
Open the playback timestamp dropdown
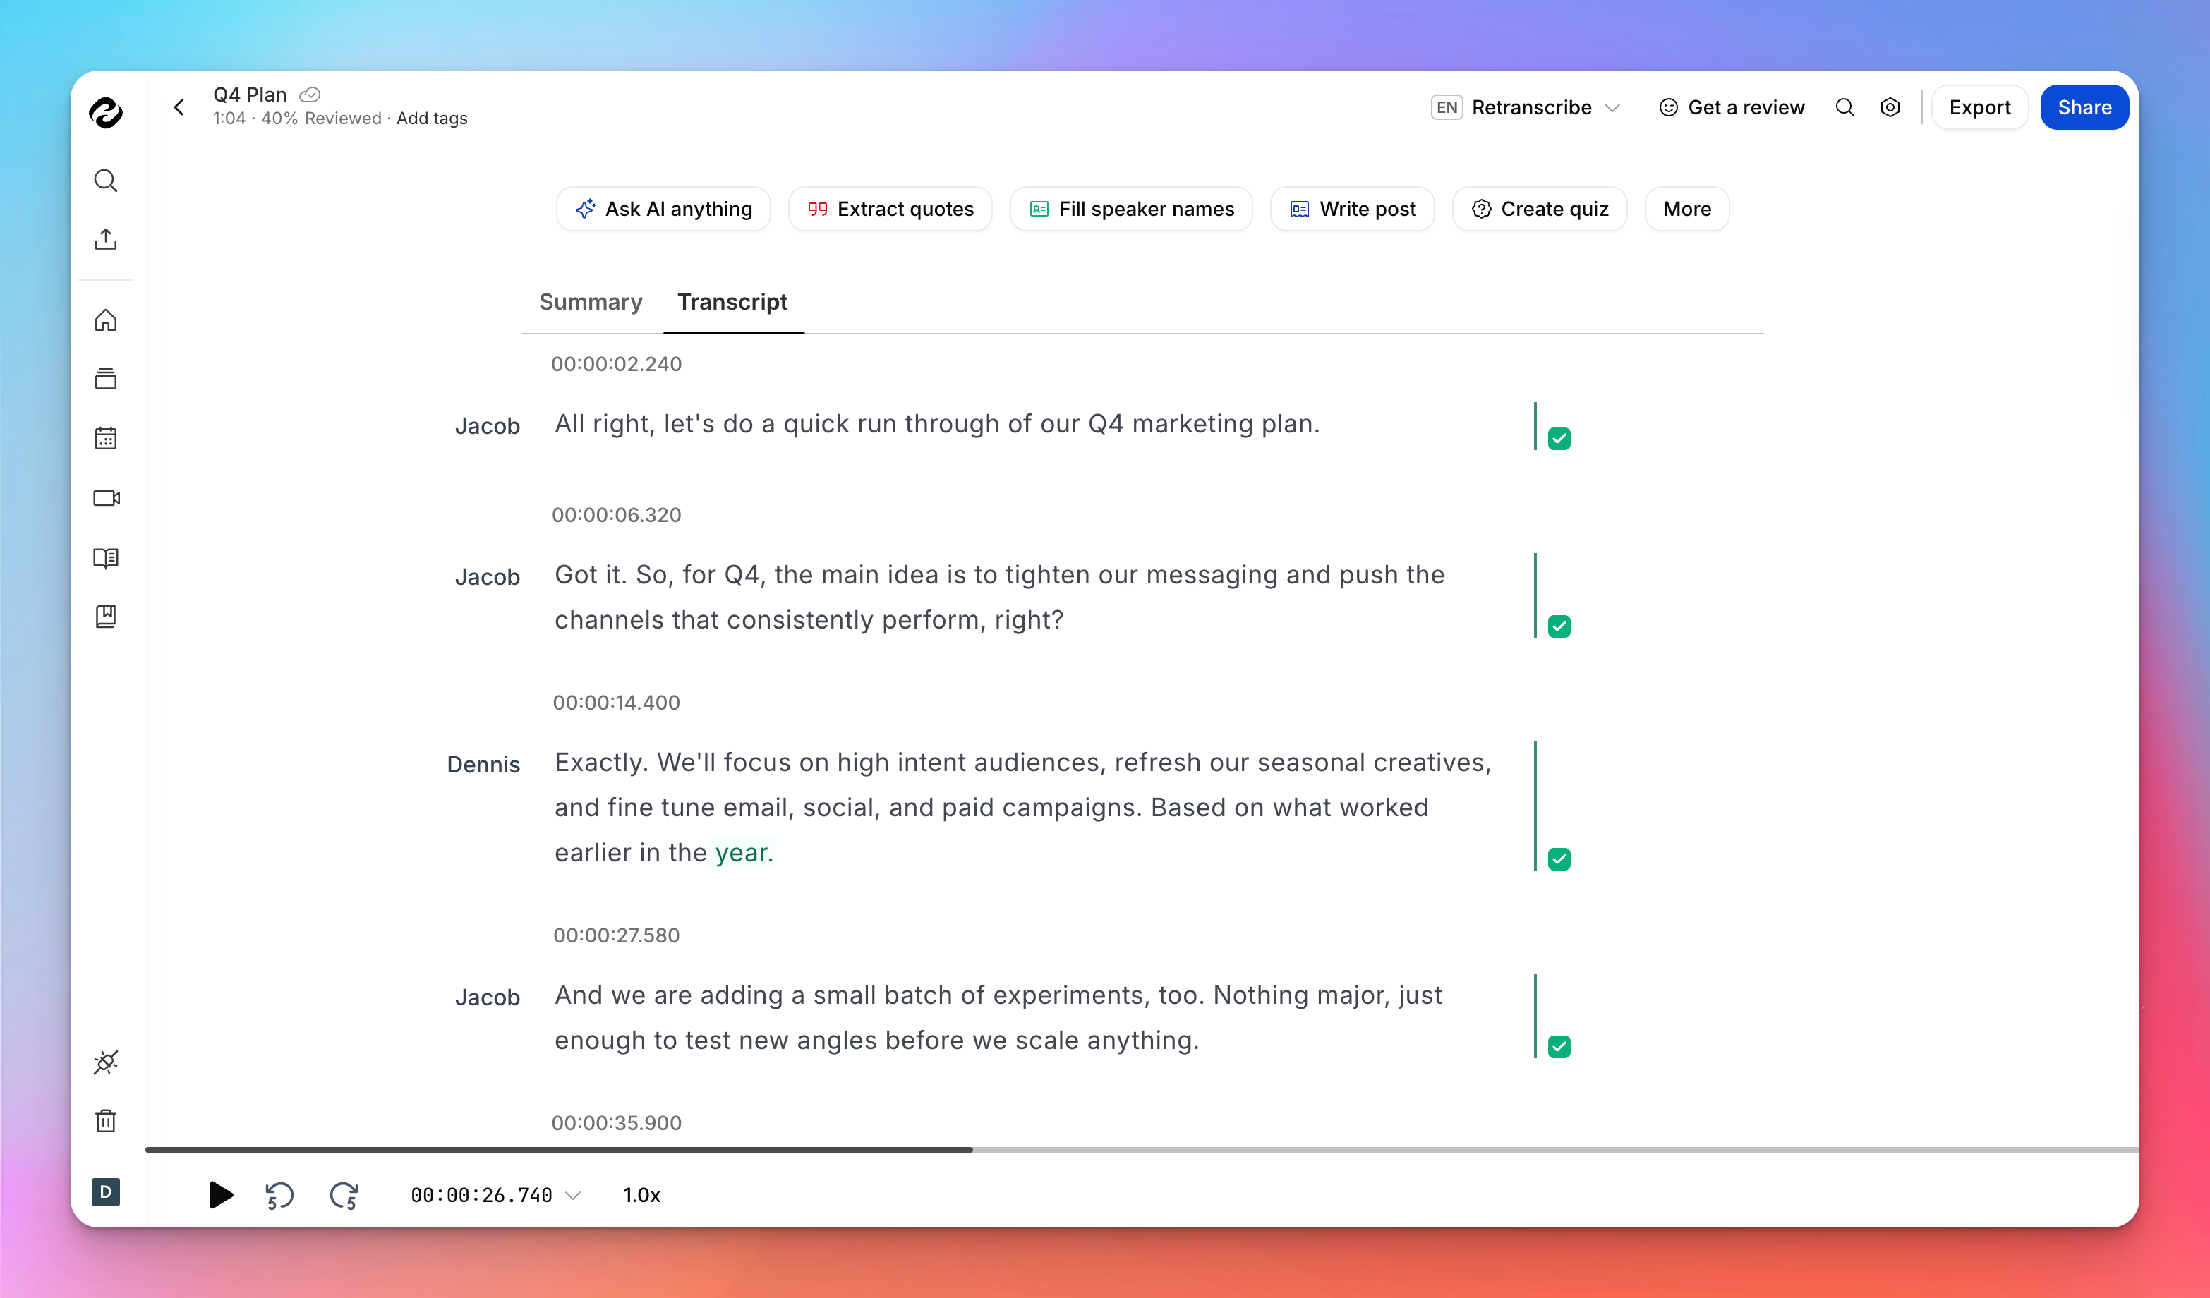[574, 1194]
